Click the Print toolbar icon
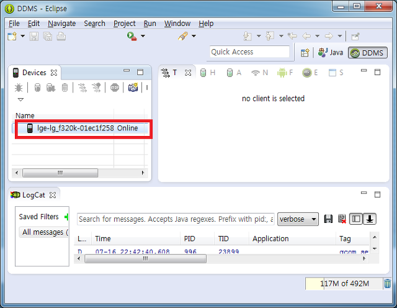This screenshot has height=308, width=397. 61,37
